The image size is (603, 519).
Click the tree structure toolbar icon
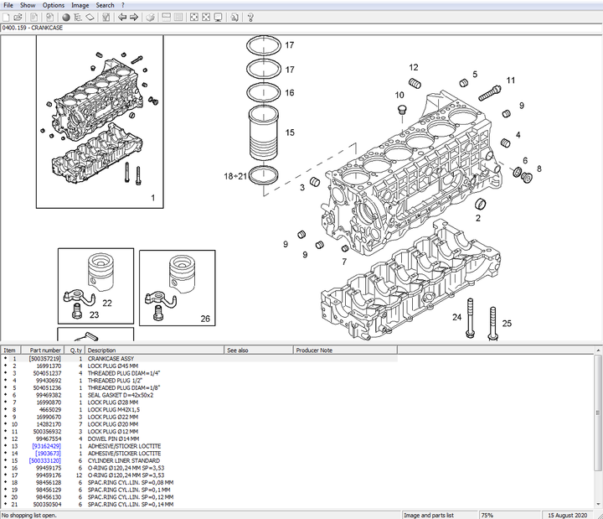pyautogui.click(x=78, y=18)
